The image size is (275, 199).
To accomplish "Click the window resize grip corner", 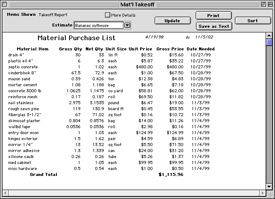I will [269, 194].
